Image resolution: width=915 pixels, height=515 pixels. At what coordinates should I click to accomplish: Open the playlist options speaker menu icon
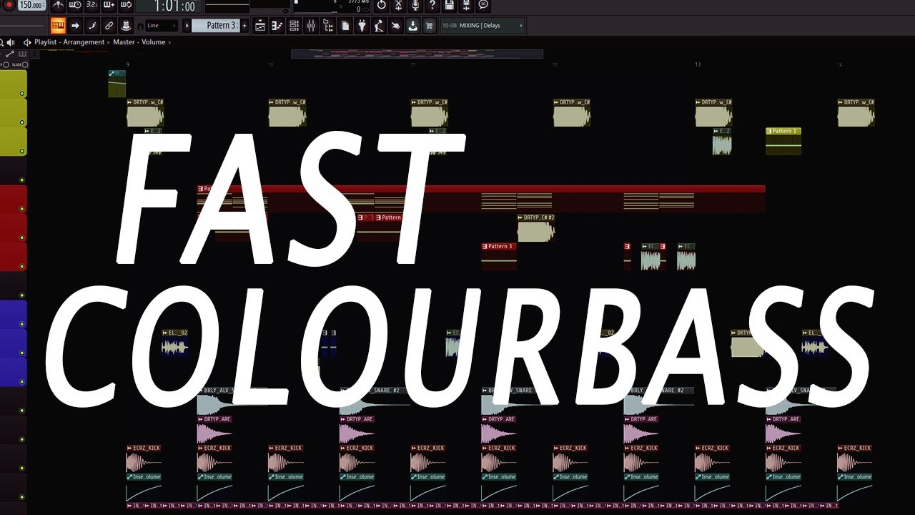[27, 42]
